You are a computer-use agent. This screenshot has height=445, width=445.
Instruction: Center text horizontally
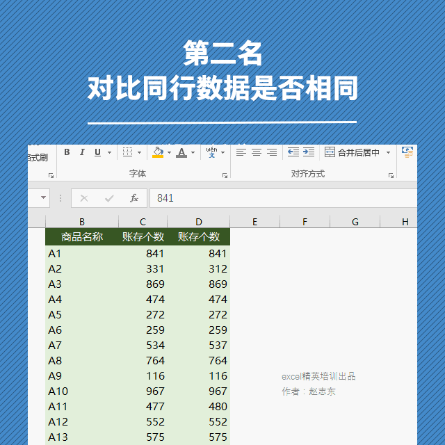click(257, 152)
